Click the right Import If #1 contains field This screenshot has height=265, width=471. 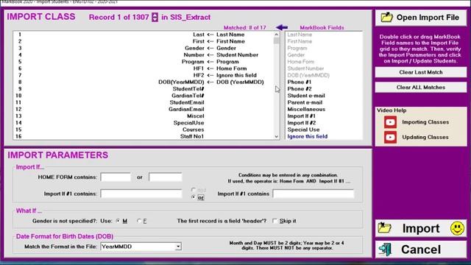coord(314,194)
